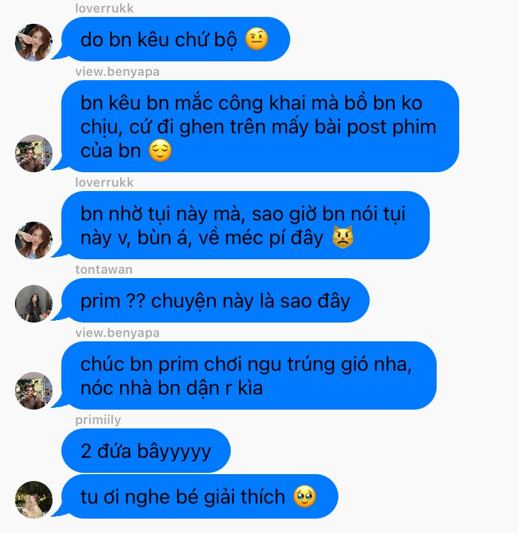Select the 'do bn kêu chứ bộ' message

(176, 39)
